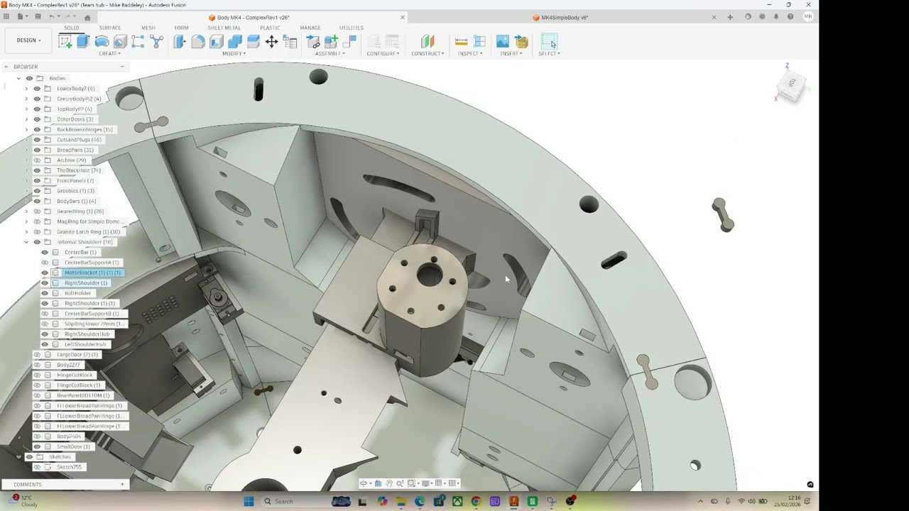
Task: Select the Move/Copy tool
Action: pos(272,42)
